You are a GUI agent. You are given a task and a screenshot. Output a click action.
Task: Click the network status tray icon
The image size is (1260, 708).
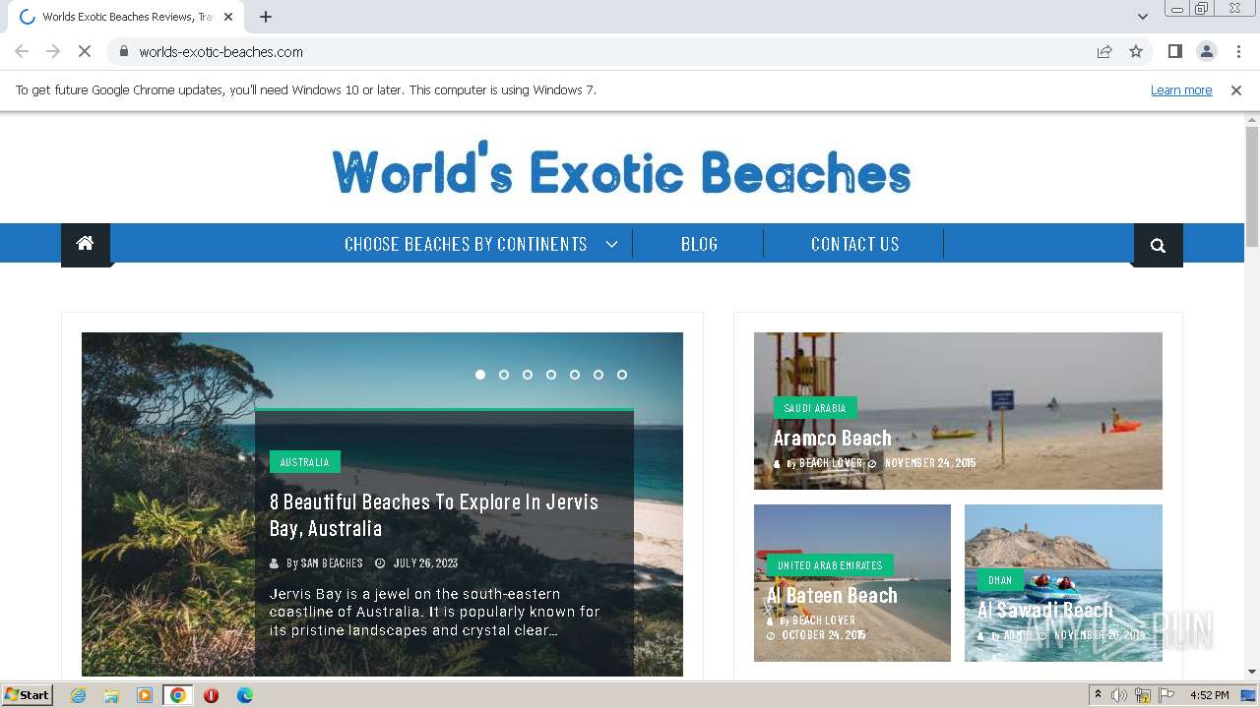pos(1143,695)
